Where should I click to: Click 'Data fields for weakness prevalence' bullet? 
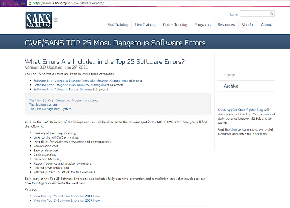[72, 142]
